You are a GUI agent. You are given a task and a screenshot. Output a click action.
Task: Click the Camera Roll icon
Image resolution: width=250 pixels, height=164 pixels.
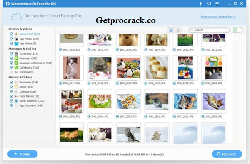click(x=16, y=34)
